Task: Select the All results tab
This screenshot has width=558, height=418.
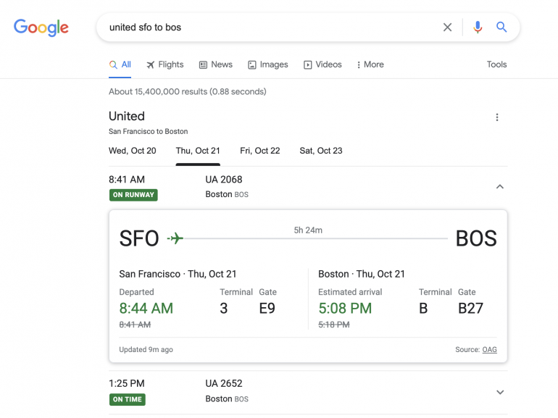Action: (x=120, y=64)
